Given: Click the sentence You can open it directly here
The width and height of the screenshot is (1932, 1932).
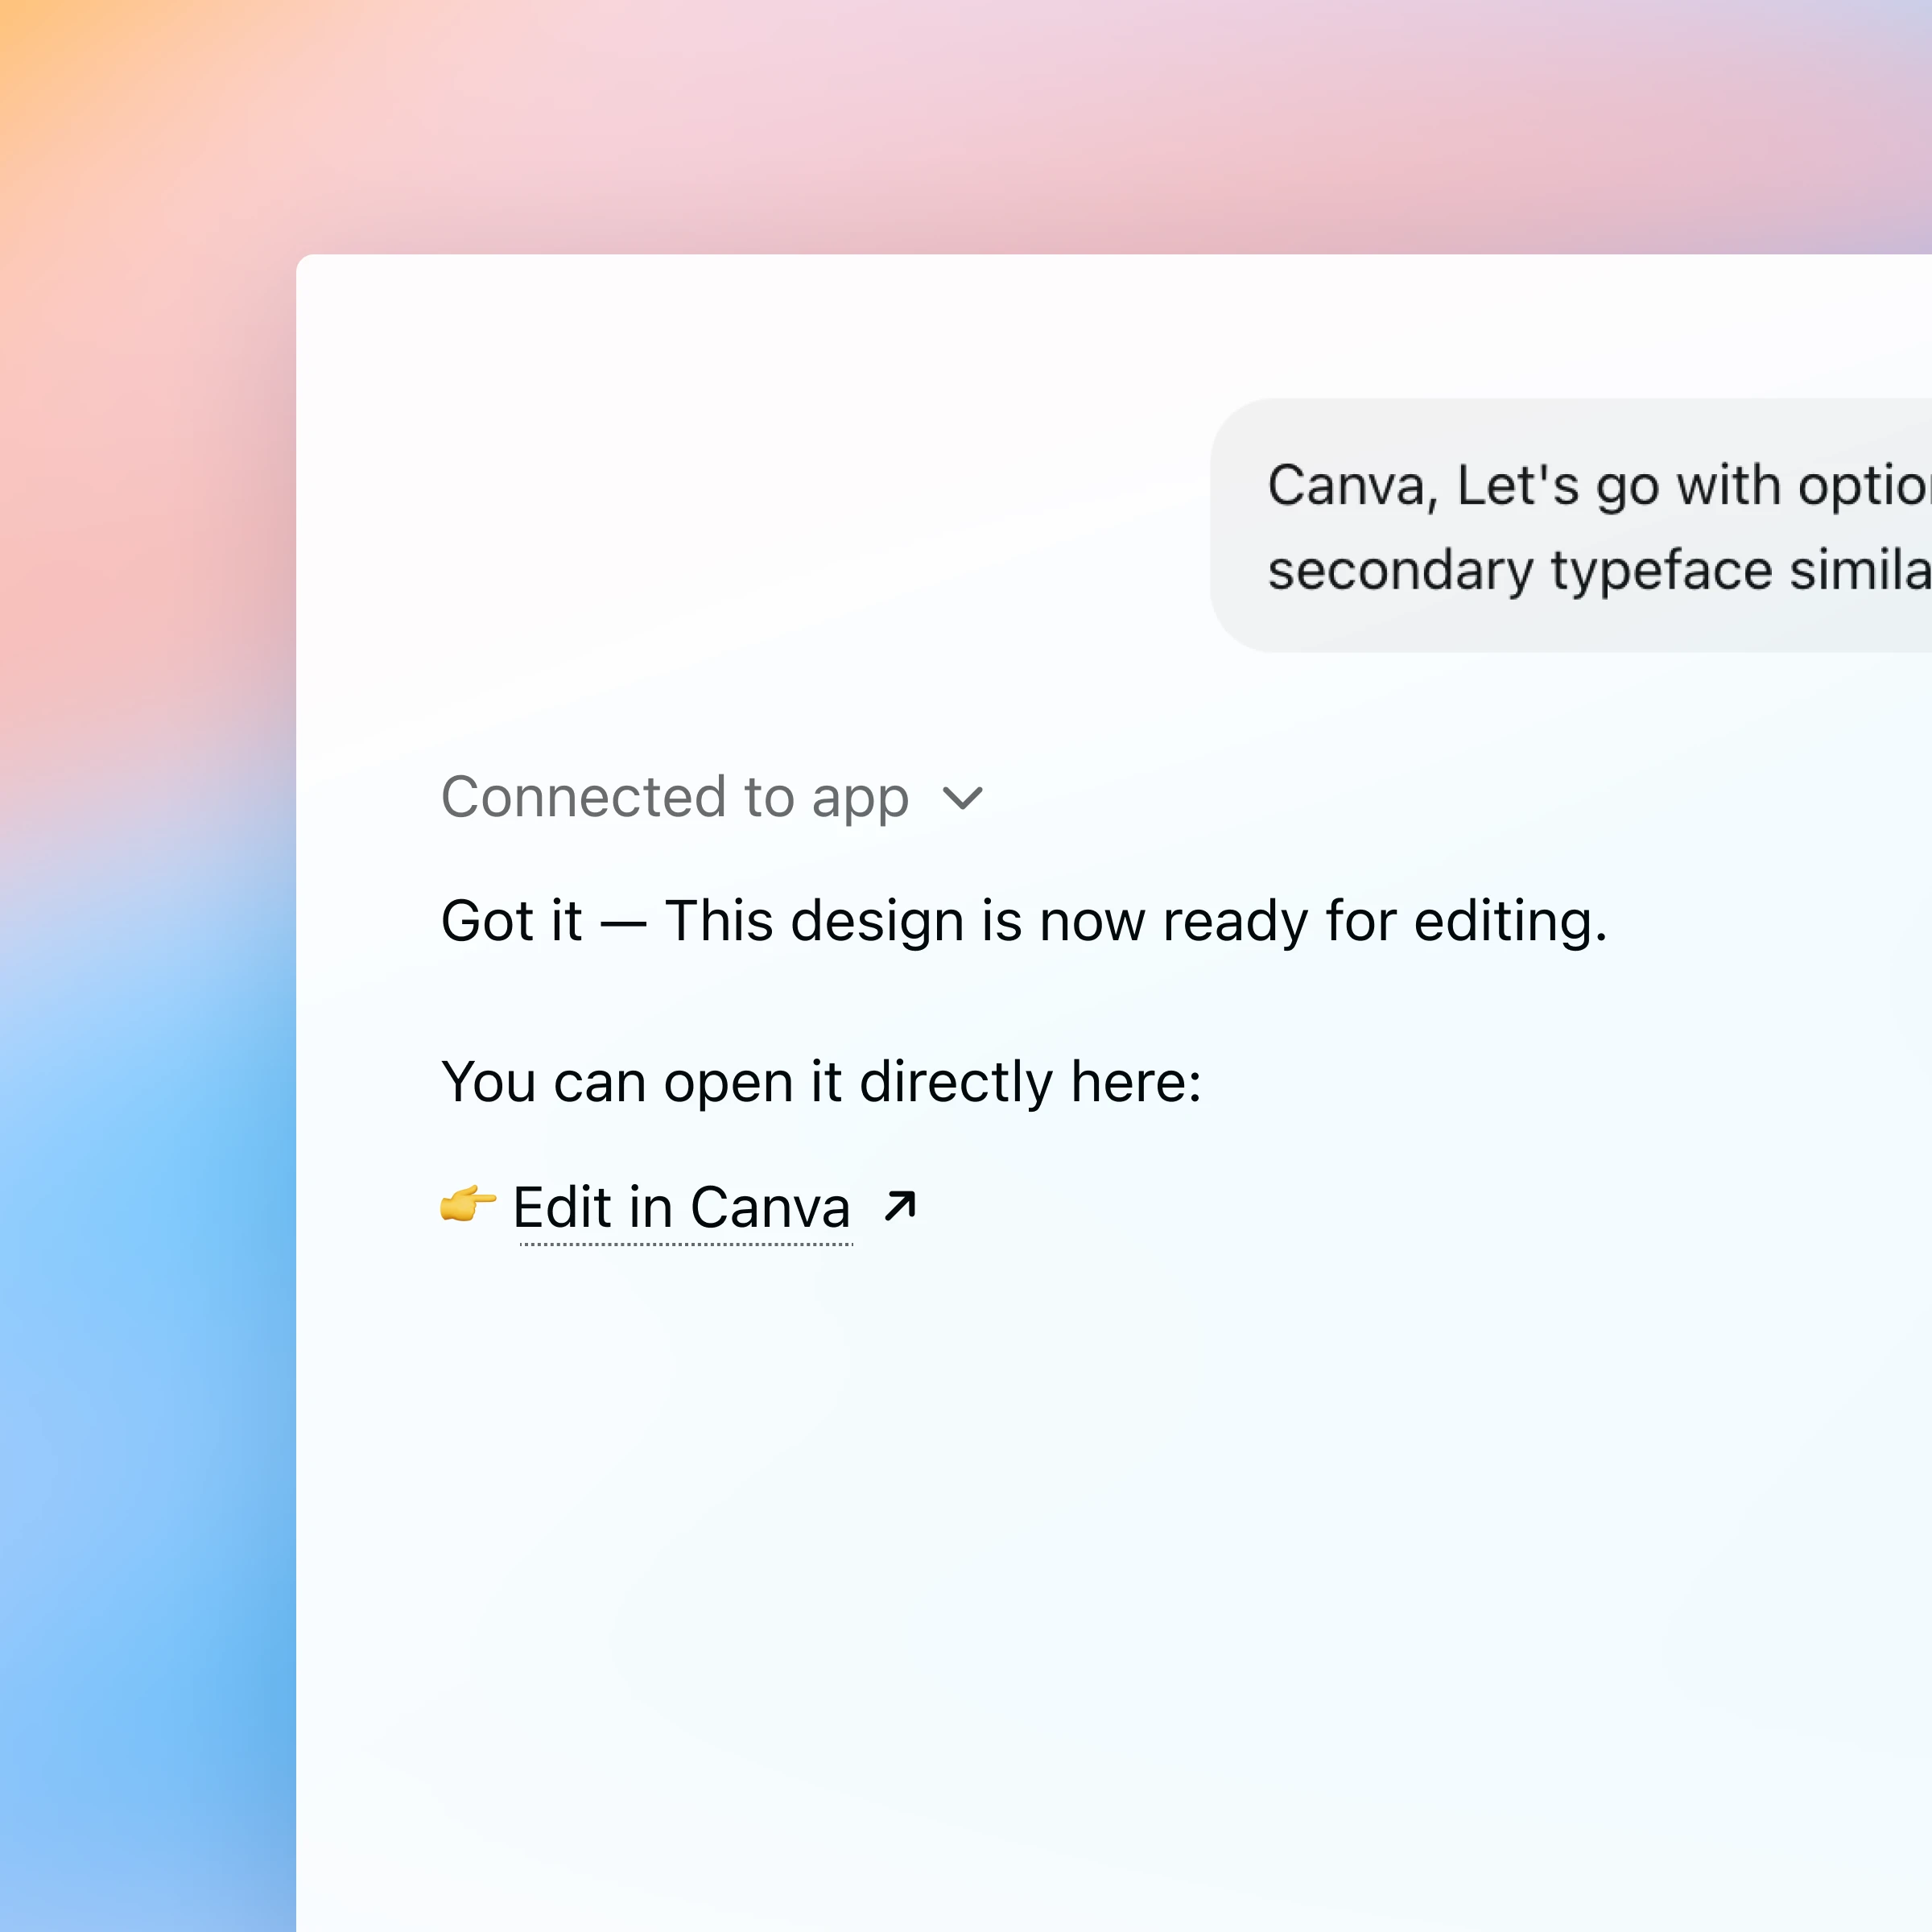Looking at the screenshot, I should 822,1081.
